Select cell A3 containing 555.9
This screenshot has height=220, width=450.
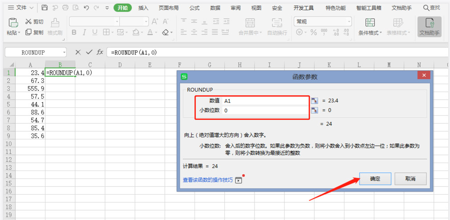coord(30,88)
